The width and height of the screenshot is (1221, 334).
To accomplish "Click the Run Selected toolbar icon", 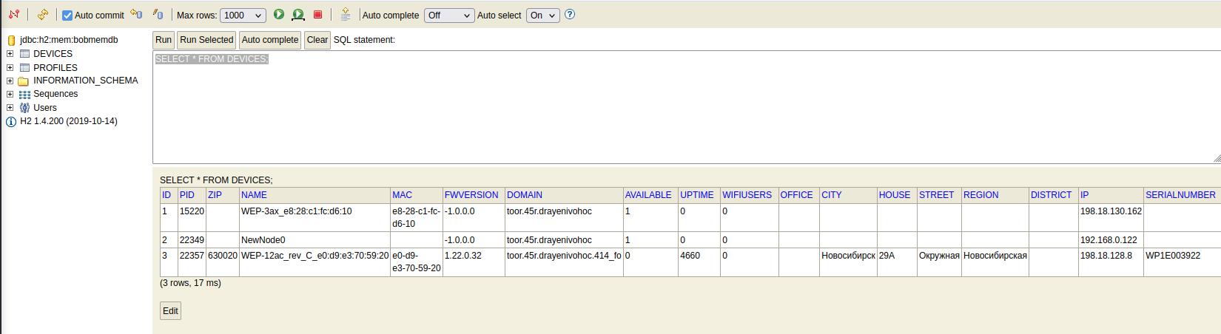I will 297,14.
